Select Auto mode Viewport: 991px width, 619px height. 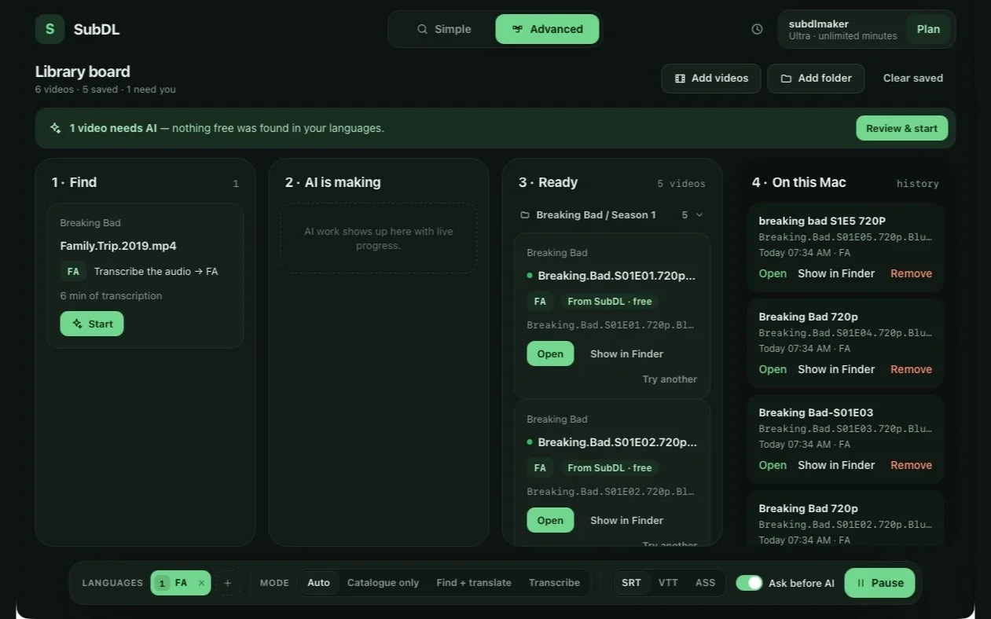coord(318,583)
